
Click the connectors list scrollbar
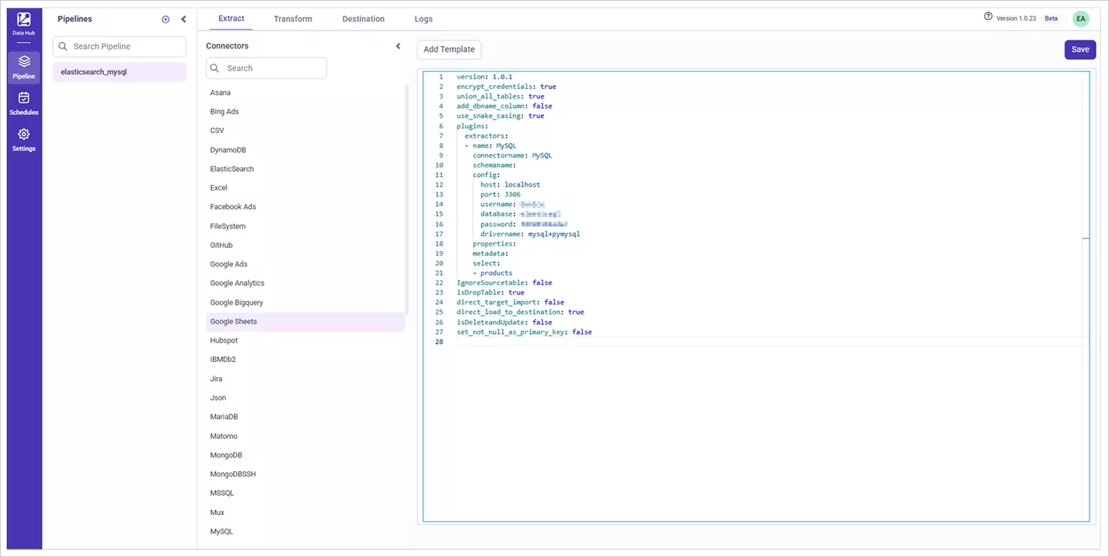click(407, 198)
